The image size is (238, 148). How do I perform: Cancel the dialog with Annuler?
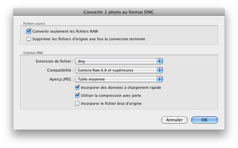pyautogui.click(x=174, y=120)
